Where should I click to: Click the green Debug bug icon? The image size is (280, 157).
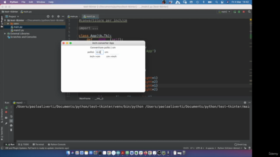(239, 12)
